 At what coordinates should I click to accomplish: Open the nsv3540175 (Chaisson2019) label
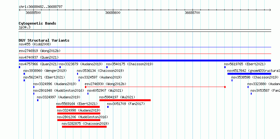pyautogui.click(x=130, y=64)
